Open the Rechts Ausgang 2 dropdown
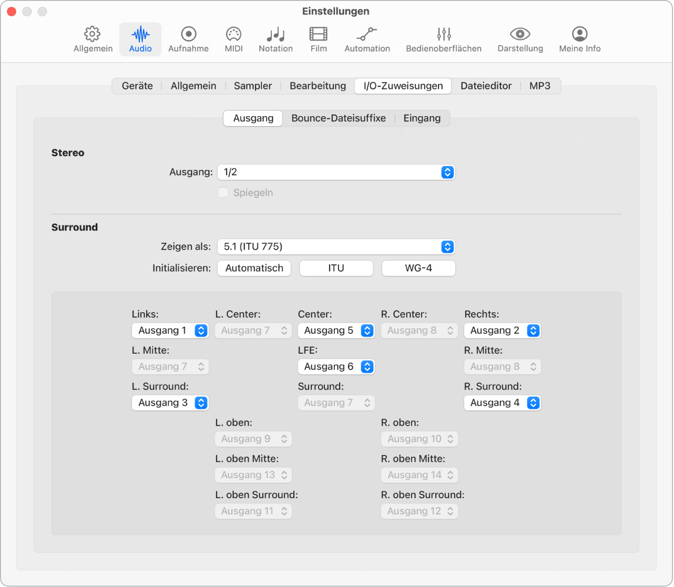 (x=502, y=331)
